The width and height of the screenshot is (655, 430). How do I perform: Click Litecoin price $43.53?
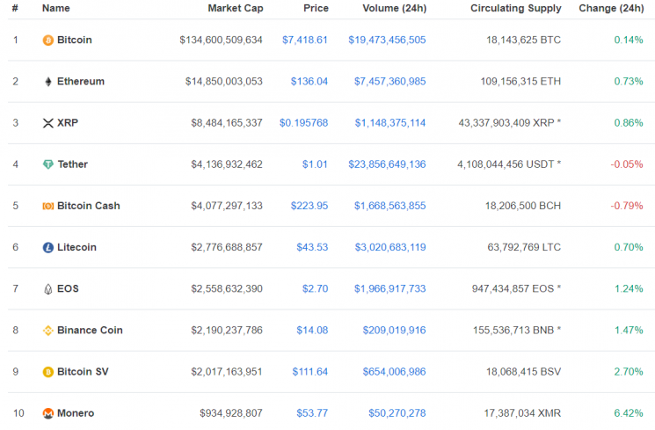click(312, 247)
